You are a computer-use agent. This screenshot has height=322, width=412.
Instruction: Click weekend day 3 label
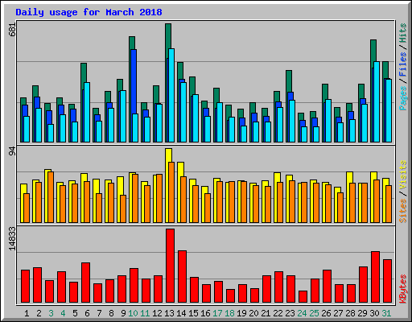(51, 313)
